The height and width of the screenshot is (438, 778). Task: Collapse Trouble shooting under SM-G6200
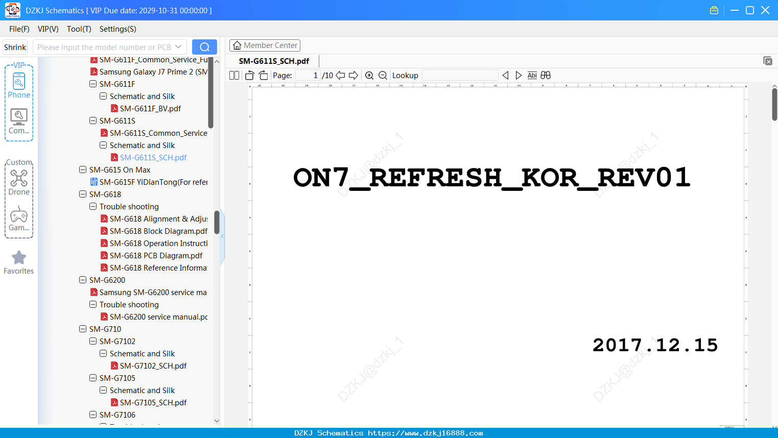tap(93, 305)
